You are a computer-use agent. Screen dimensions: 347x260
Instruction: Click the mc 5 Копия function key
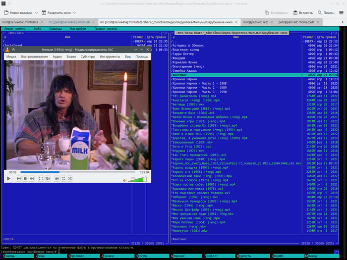153,256
